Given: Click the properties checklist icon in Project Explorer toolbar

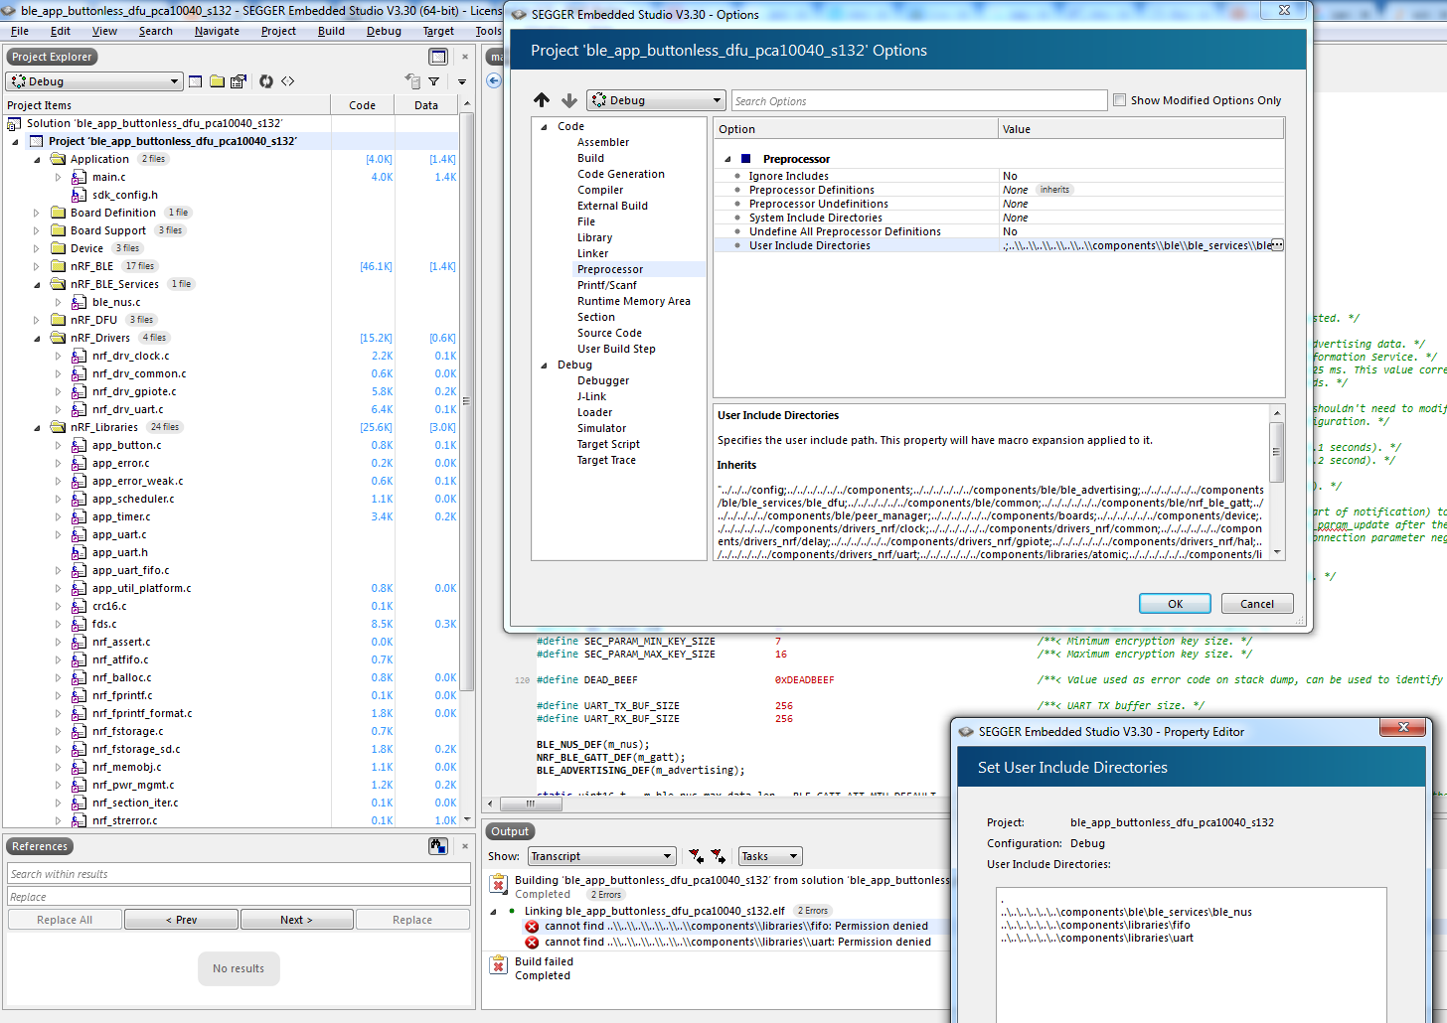Looking at the screenshot, I should [239, 81].
